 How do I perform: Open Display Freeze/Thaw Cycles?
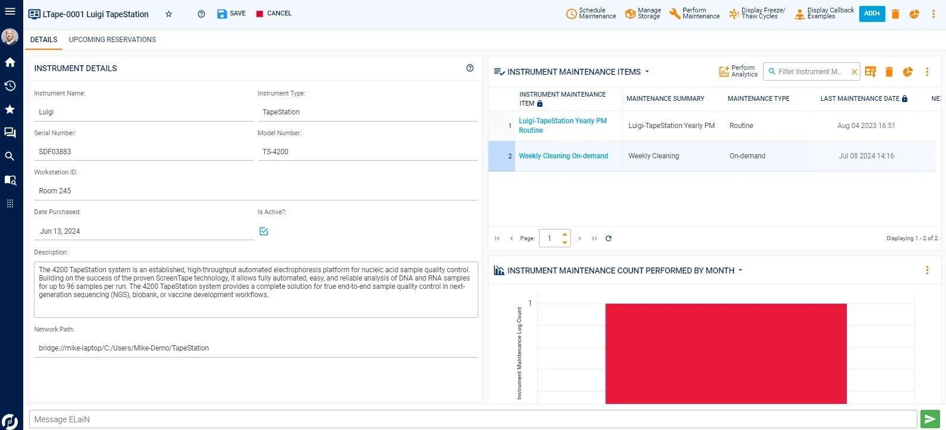[x=757, y=14]
